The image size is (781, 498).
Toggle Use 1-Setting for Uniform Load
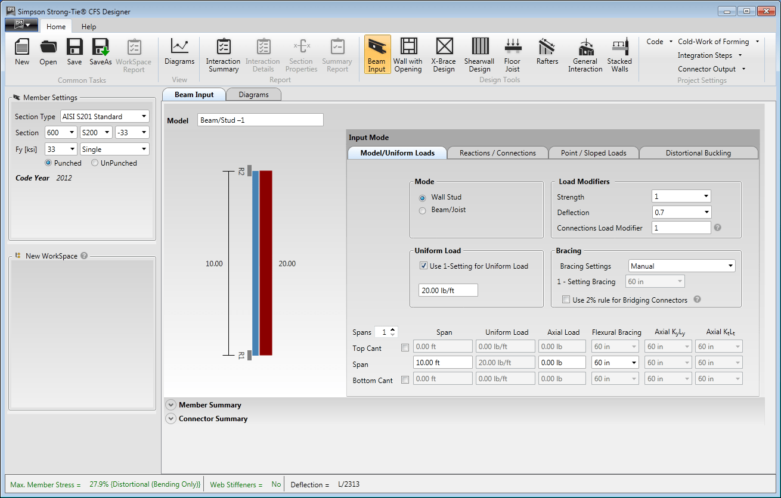[424, 266]
